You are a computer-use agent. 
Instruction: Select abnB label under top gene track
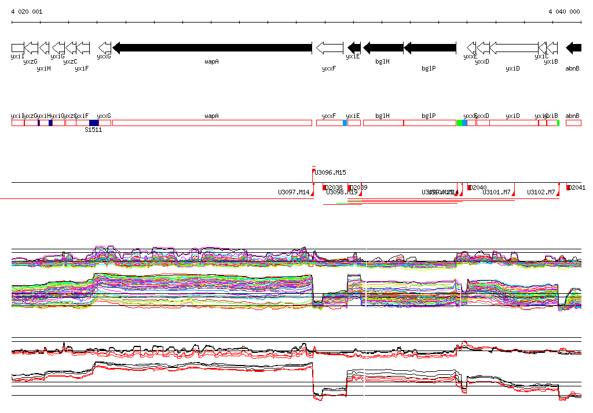click(573, 68)
